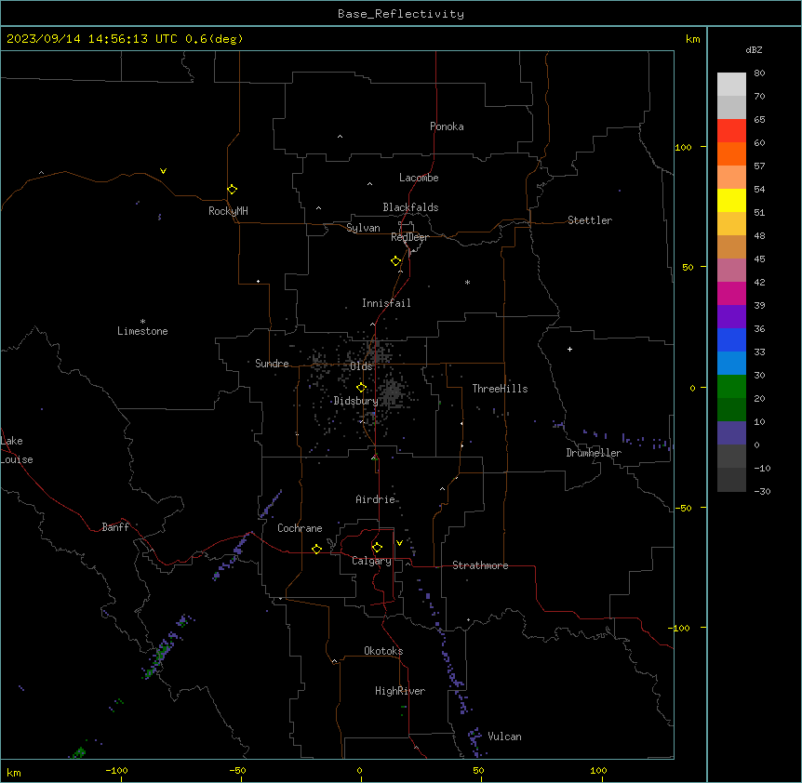Click the Okotoks city label
This screenshot has height=783, width=802.
point(383,651)
